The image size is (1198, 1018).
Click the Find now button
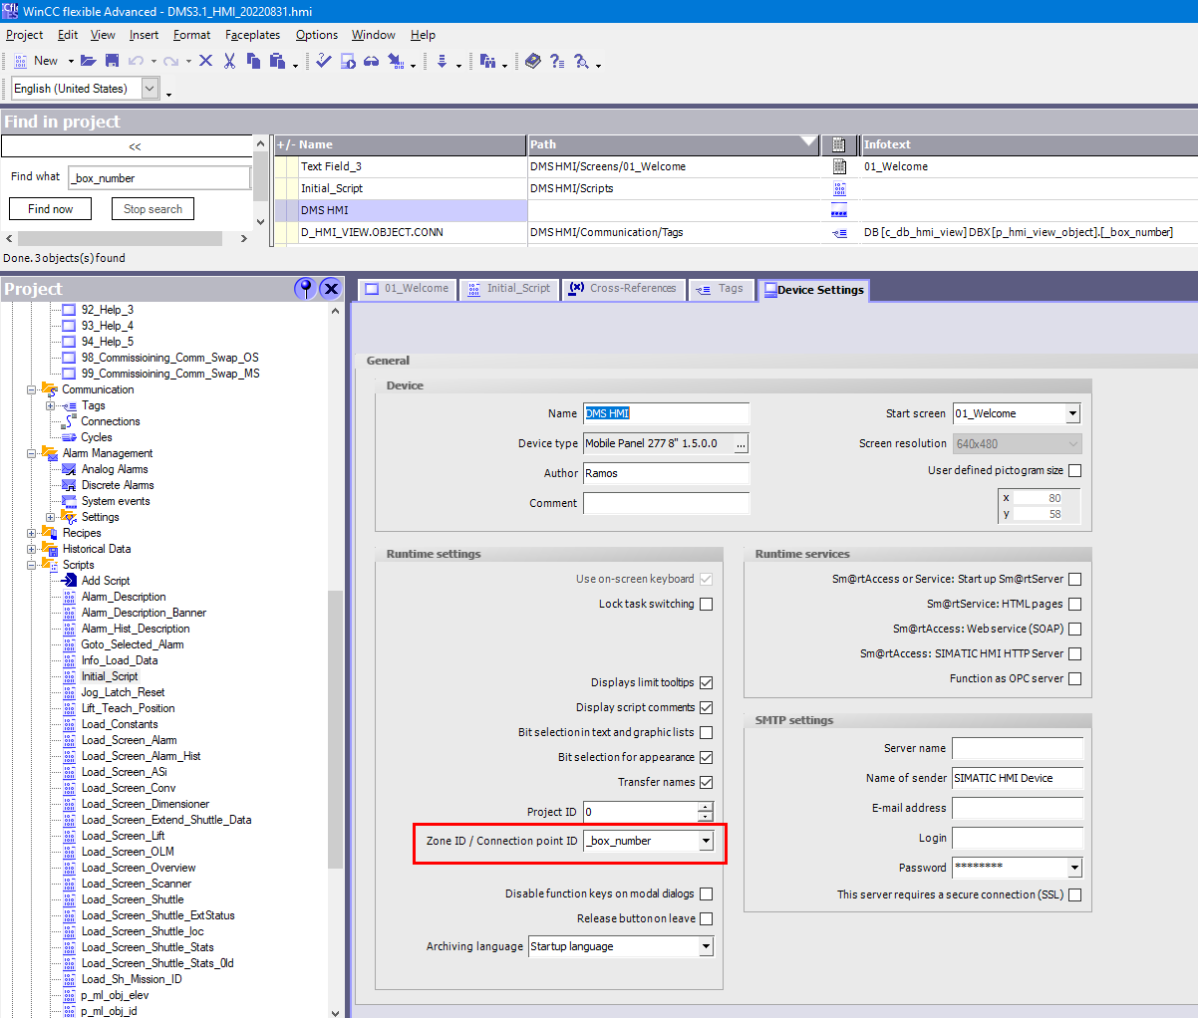[x=50, y=209]
